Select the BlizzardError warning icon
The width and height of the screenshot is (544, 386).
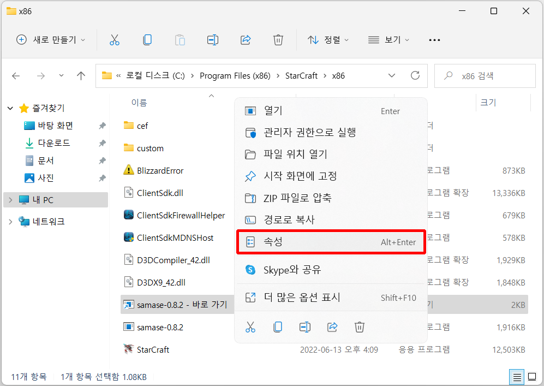(x=129, y=170)
